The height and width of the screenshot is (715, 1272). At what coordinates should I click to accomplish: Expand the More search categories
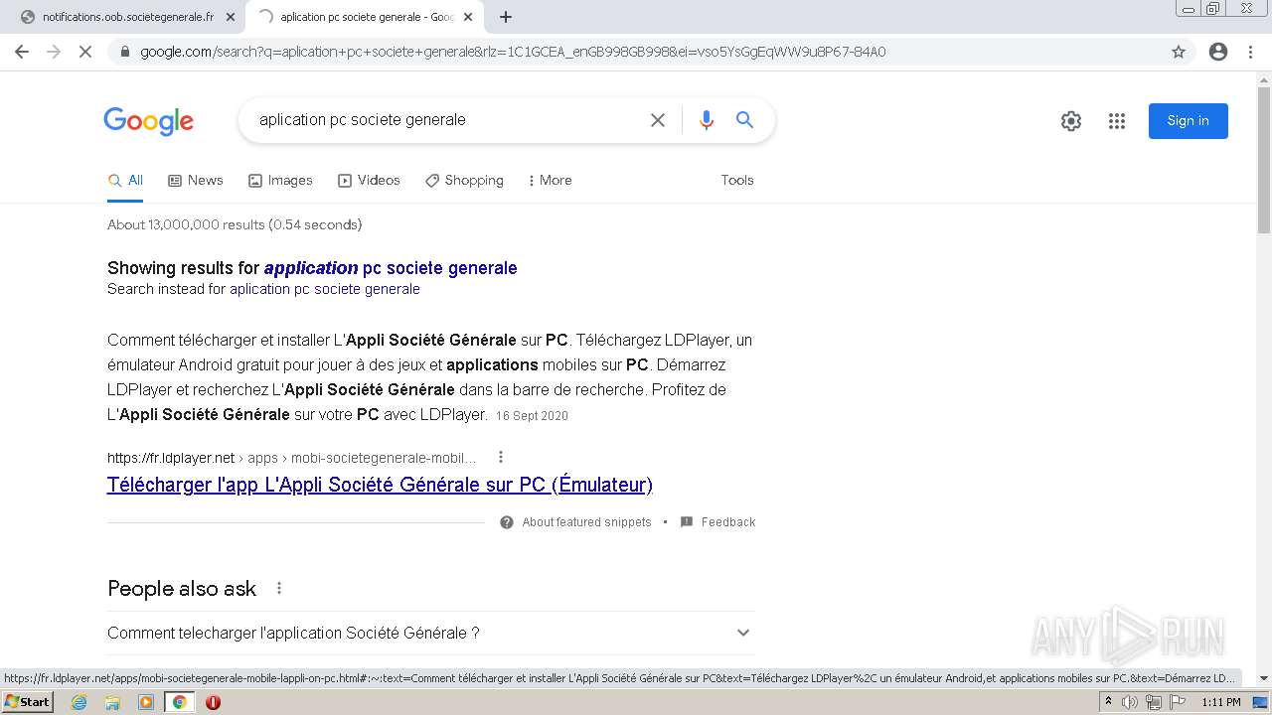[x=550, y=181]
